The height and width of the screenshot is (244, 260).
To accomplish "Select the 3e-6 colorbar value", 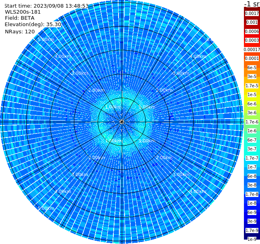I will (252, 113).
